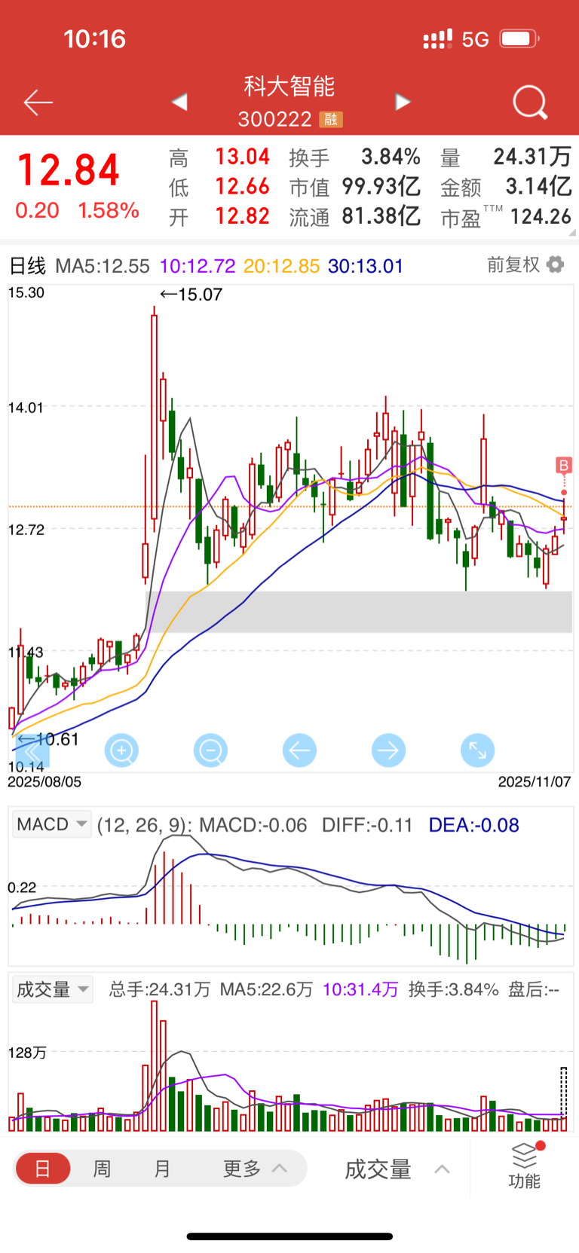The image size is (579, 1253).
Task: Tap the 融 margin trading badge
Action: [331, 120]
